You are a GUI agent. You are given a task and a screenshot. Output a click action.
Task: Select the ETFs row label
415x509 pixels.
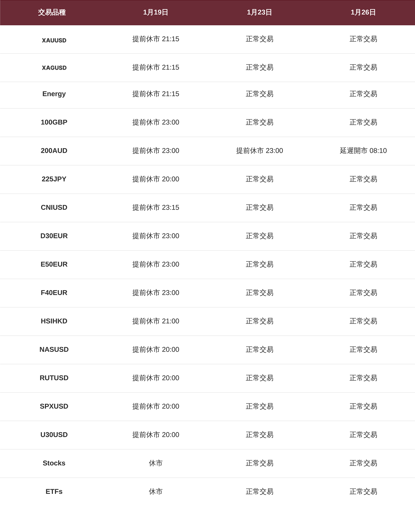pos(54,491)
